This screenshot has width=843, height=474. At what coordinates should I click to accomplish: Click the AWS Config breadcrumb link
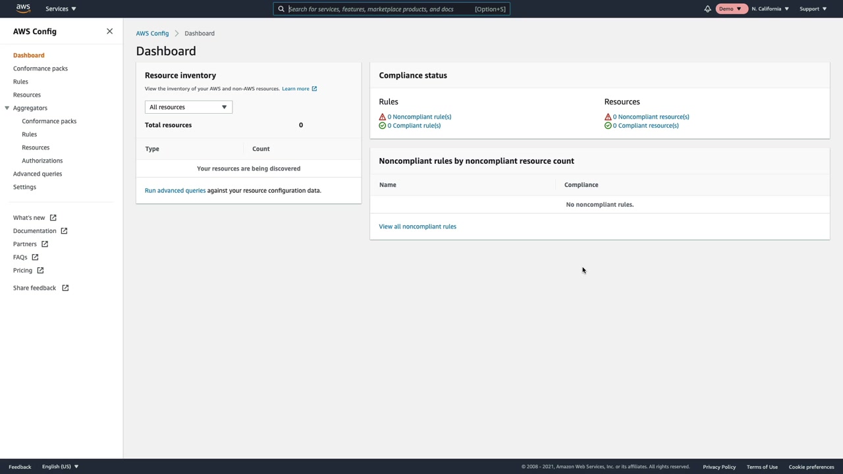click(x=152, y=34)
